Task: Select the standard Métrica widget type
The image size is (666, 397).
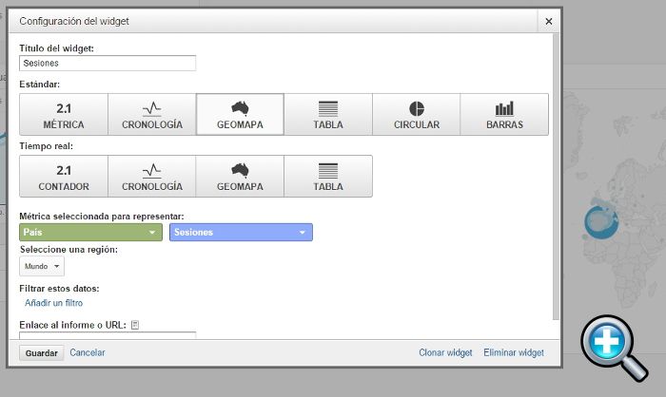Action: [64, 115]
